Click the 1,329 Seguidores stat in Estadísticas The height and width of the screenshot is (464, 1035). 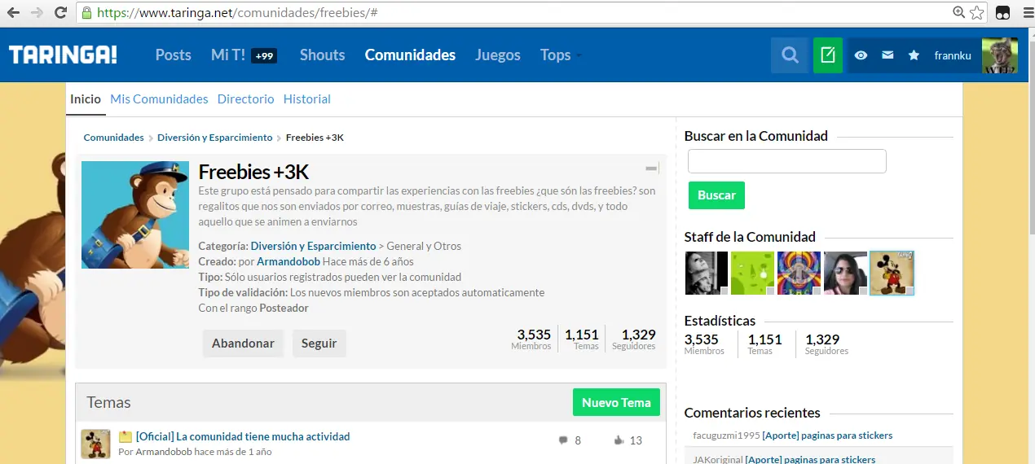(826, 344)
